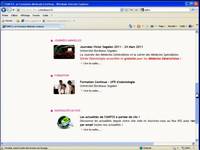This screenshot has width=200, height=150.
Task: Click the protected mode security icon in status bar
Action: click(174, 148)
